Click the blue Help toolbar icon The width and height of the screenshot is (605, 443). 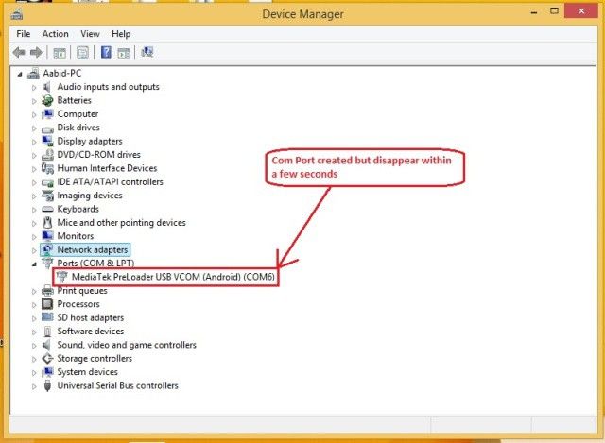[106, 52]
